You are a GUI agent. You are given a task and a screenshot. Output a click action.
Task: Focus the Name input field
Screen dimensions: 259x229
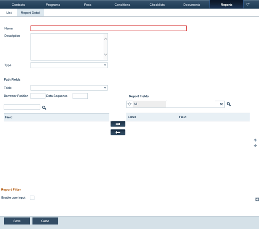click(x=108, y=28)
